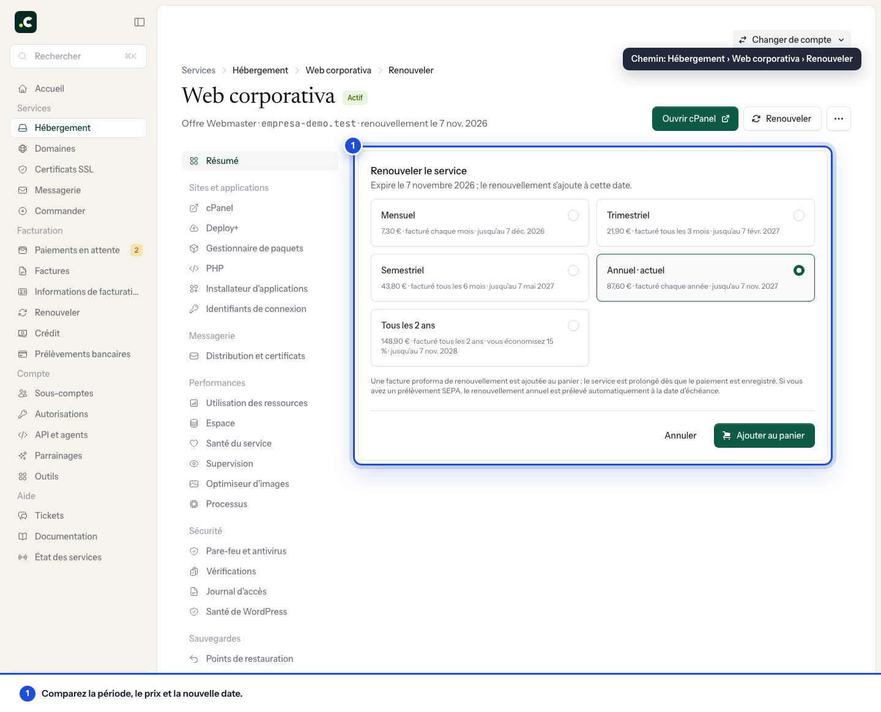Click the cPanel external link icon
This screenshot has height=712, width=881.
pyautogui.click(x=194, y=208)
